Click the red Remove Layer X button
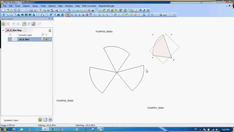 tap(8, 24)
